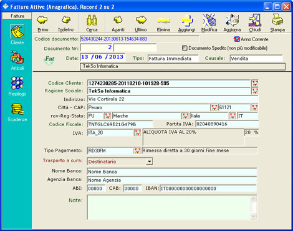Close the Fatture Attive window
The width and height of the screenshot is (293, 231).
[286, 7]
